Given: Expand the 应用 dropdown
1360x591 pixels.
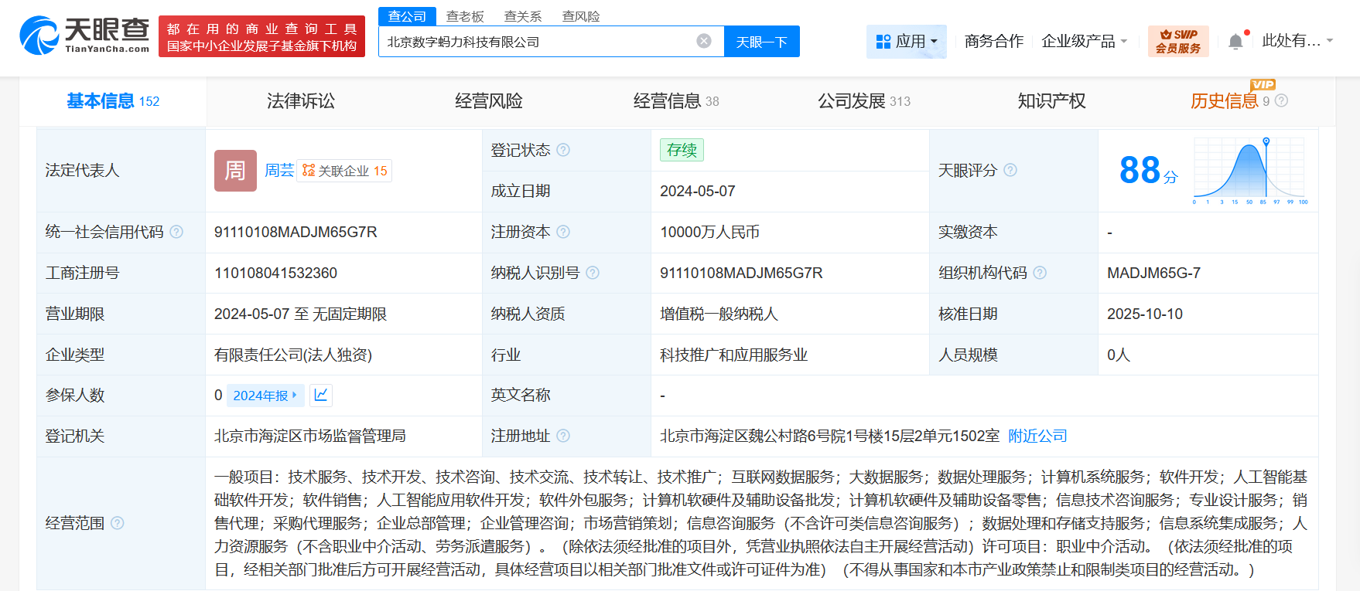Looking at the screenshot, I should [906, 41].
